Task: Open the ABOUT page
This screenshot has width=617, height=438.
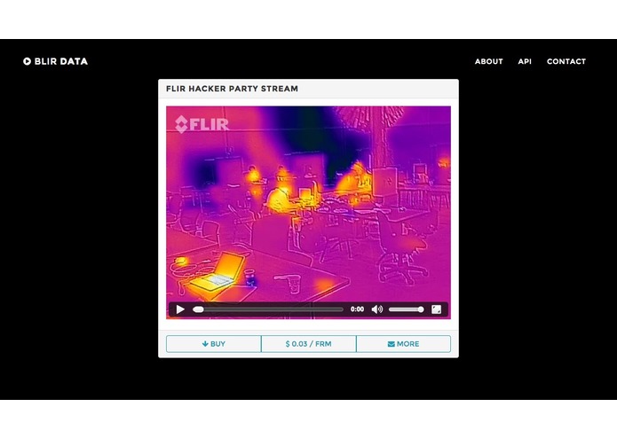Action: coord(489,61)
